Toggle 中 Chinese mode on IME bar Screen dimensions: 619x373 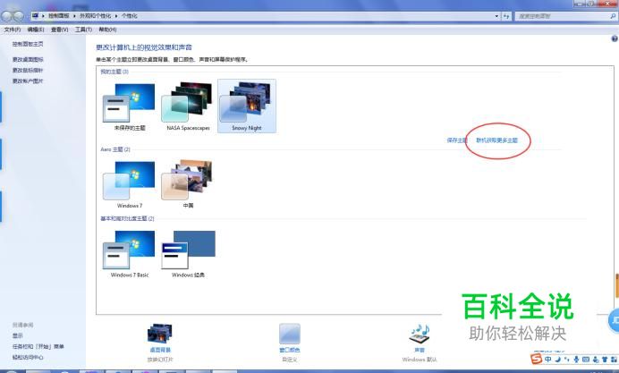coord(548,360)
